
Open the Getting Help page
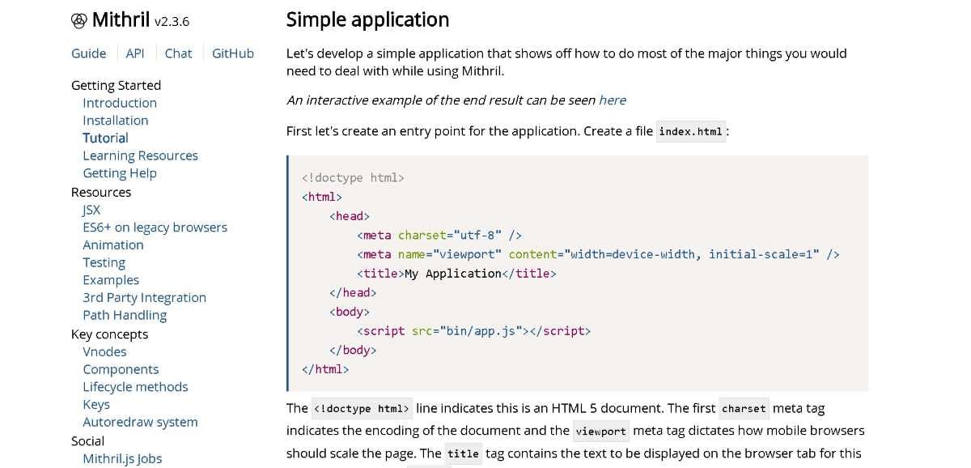120,172
